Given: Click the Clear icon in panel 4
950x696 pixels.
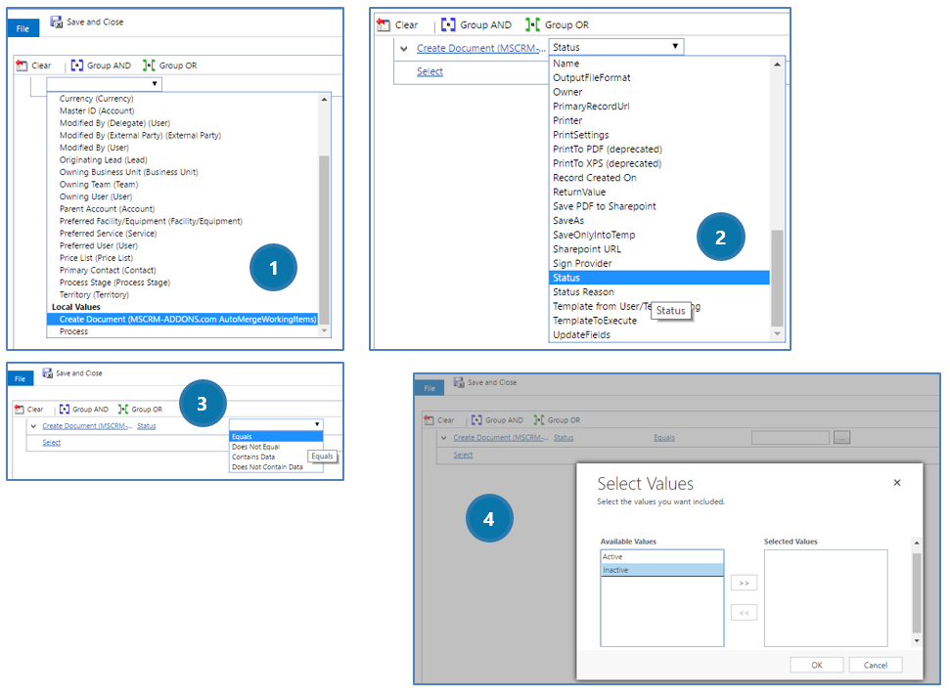Looking at the screenshot, I should click(x=429, y=420).
